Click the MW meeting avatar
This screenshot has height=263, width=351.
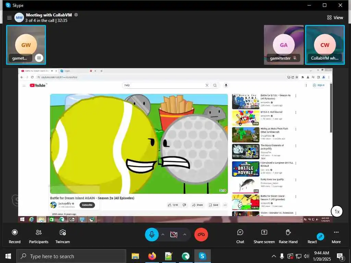(x=19, y=17)
